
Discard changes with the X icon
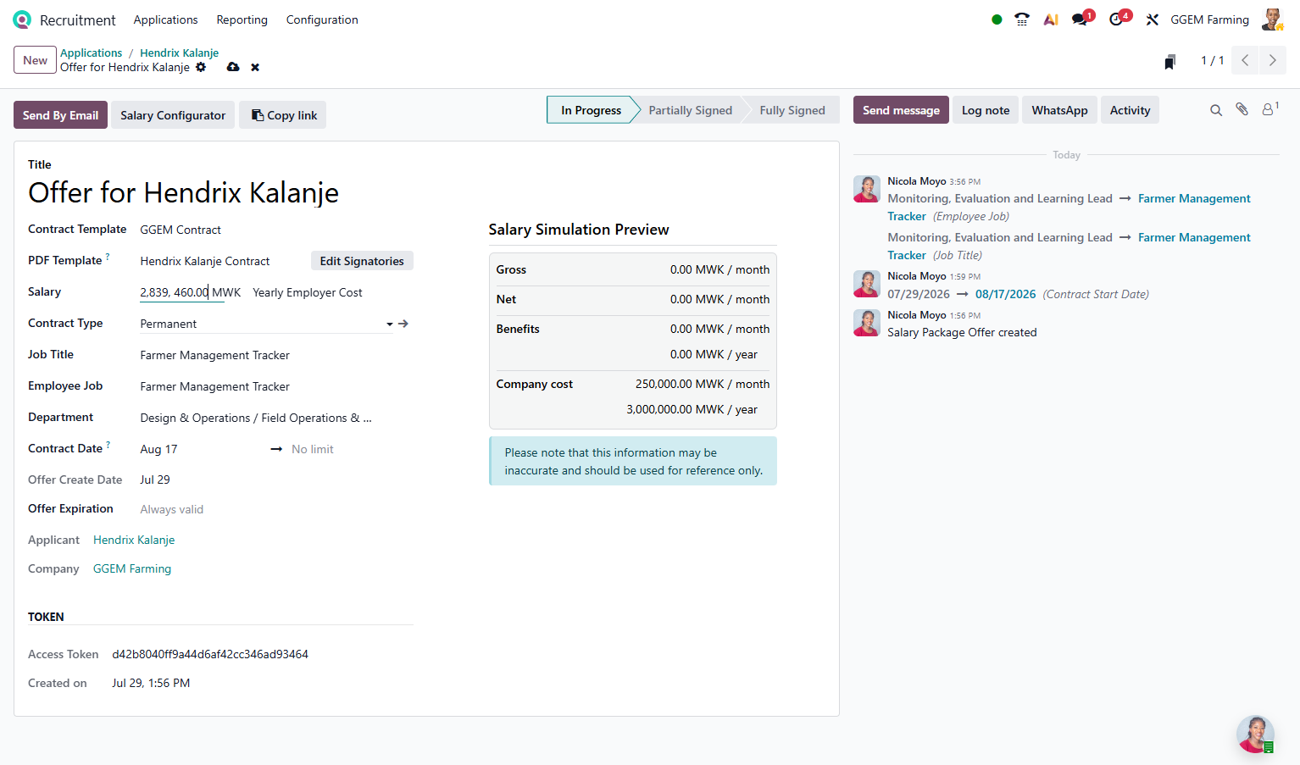(255, 67)
